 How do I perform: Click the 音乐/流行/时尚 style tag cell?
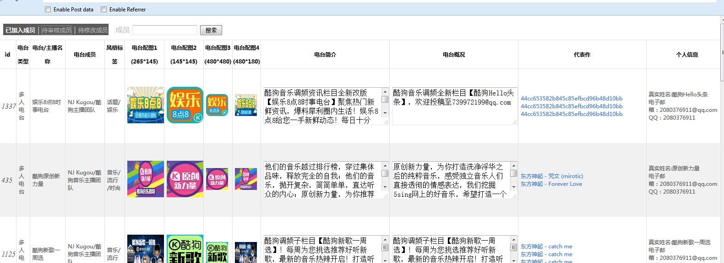(x=114, y=180)
